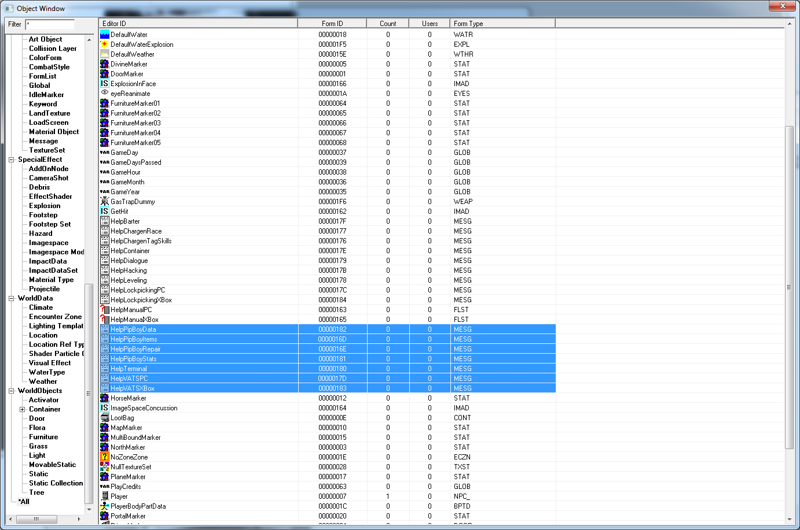Click the HelpPipBoyData message icon
Viewport: 800px width, 530px height.
pos(105,329)
